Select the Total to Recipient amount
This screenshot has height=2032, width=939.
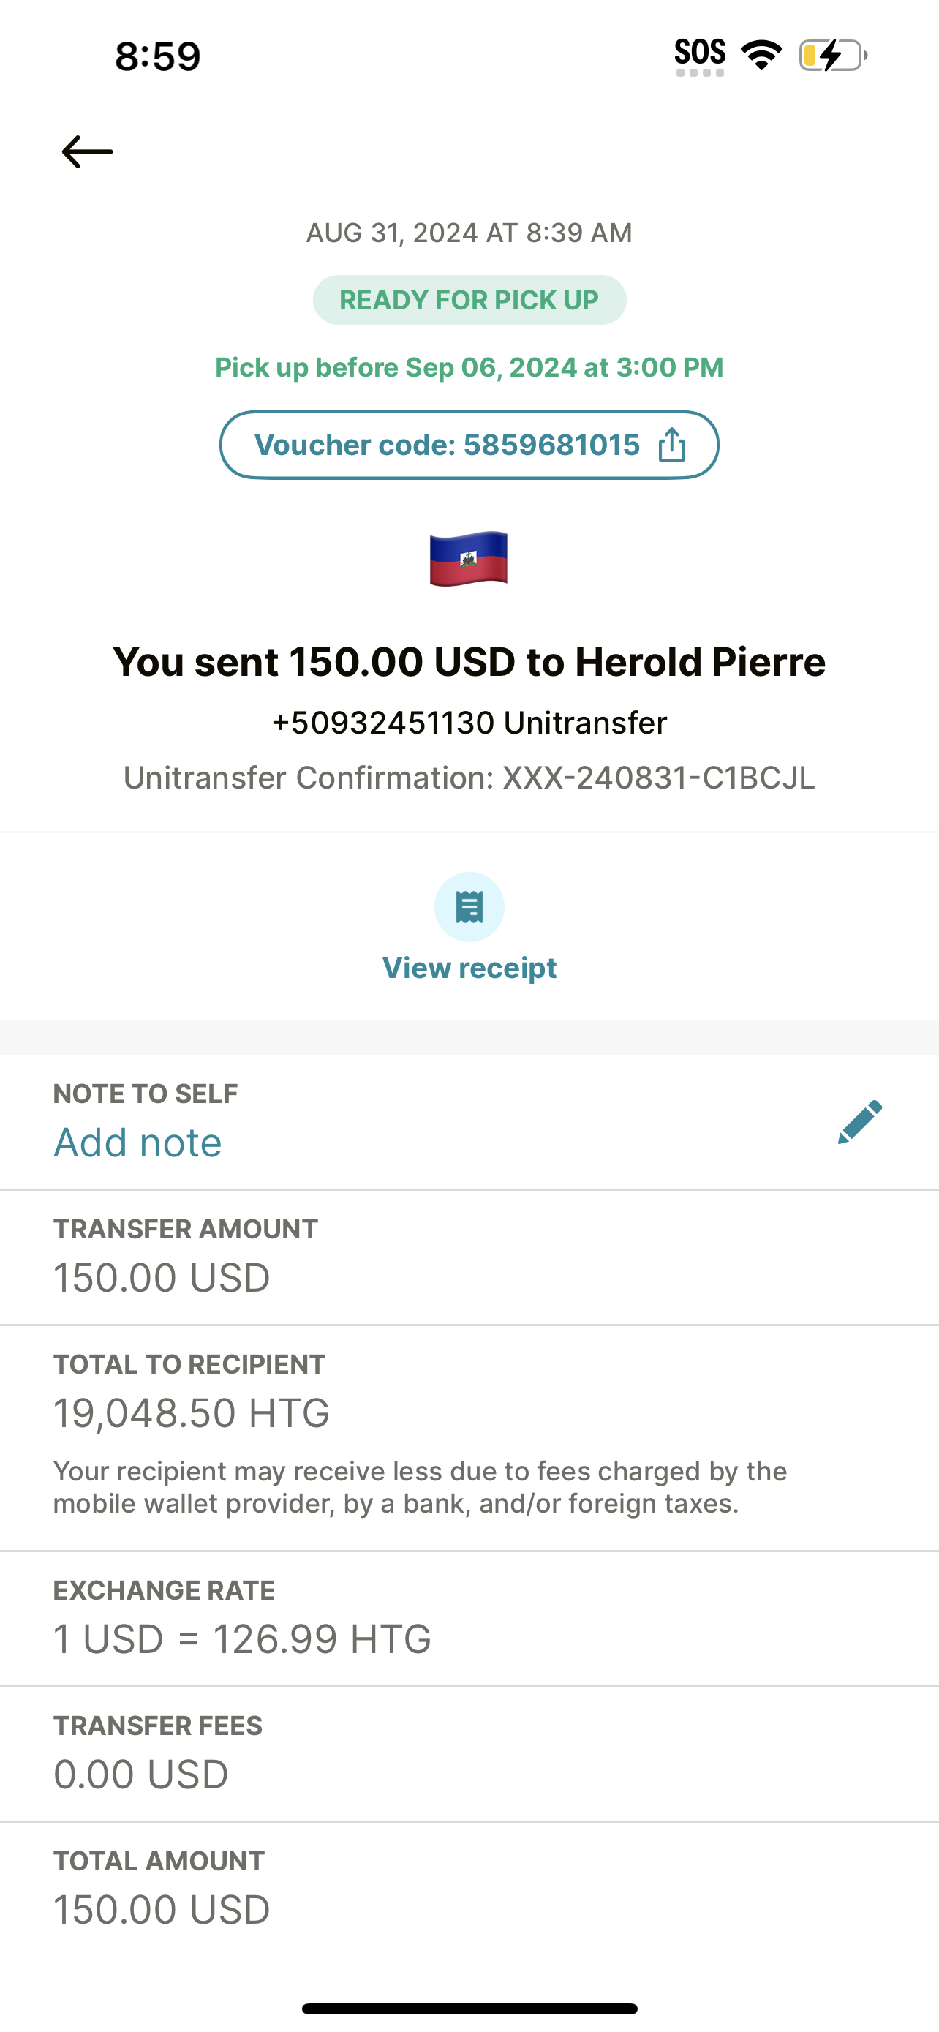pyautogui.click(x=192, y=1412)
